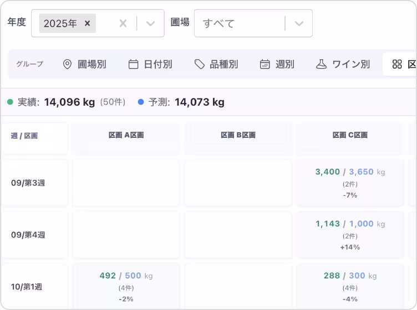The image size is (417, 310).
Task: Click the (50件) count text
Action: (113, 102)
